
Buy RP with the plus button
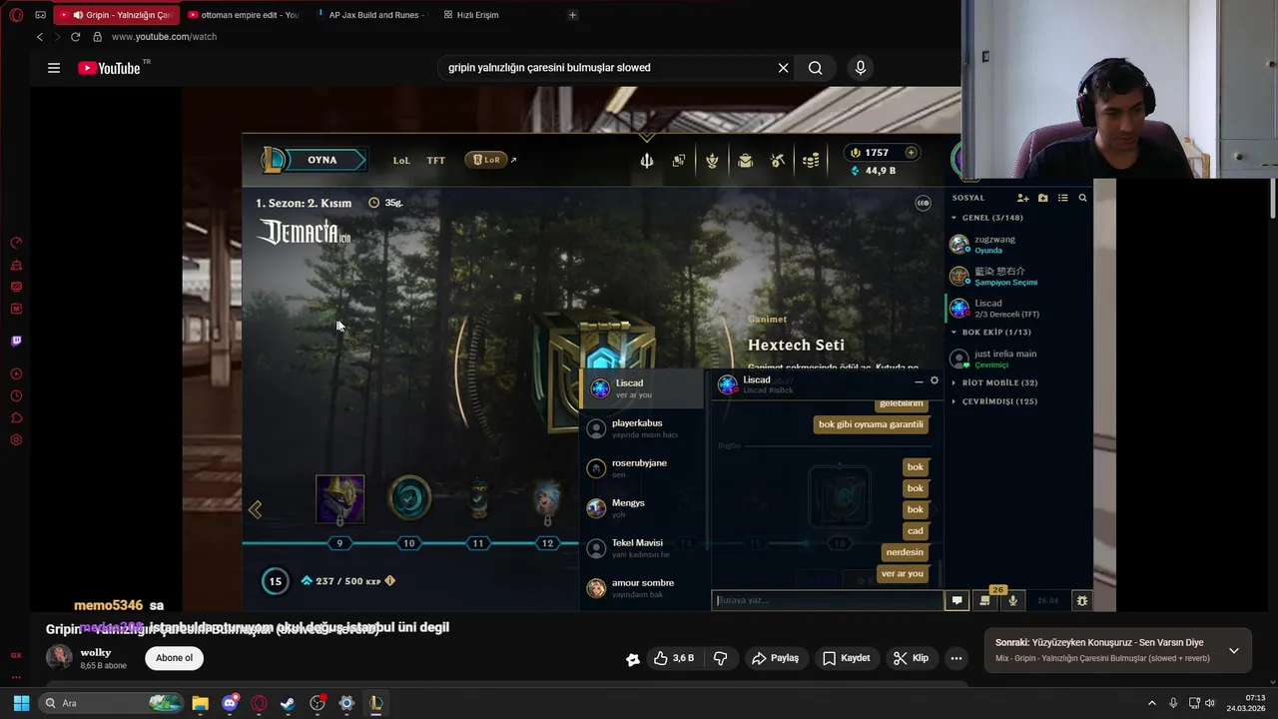(x=911, y=153)
